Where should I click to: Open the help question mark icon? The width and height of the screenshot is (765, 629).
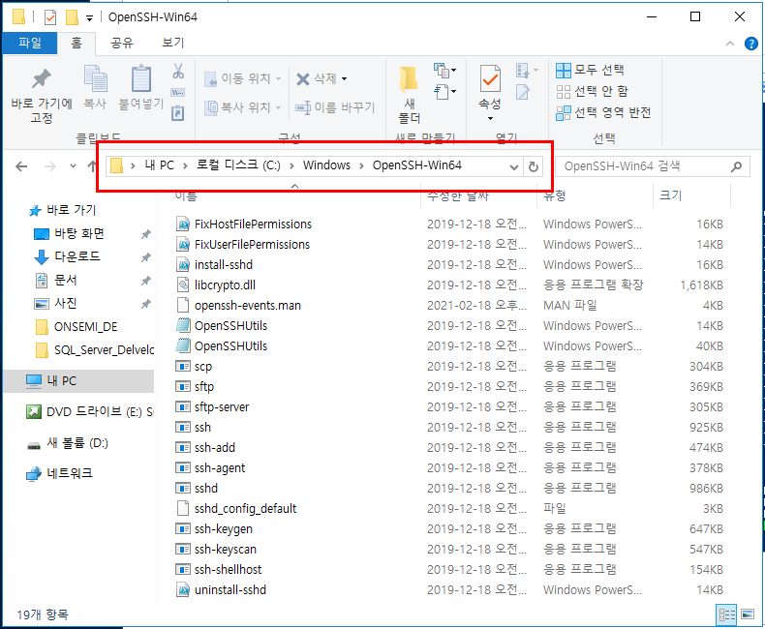(750, 44)
